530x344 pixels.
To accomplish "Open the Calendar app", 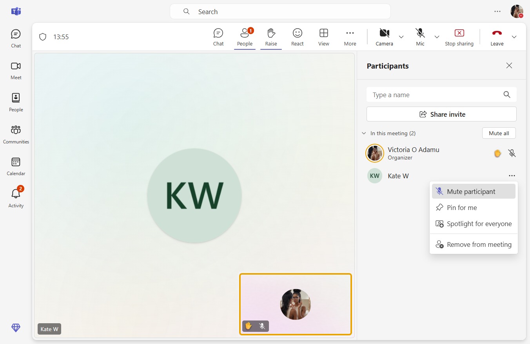I will (x=16, y=167).
